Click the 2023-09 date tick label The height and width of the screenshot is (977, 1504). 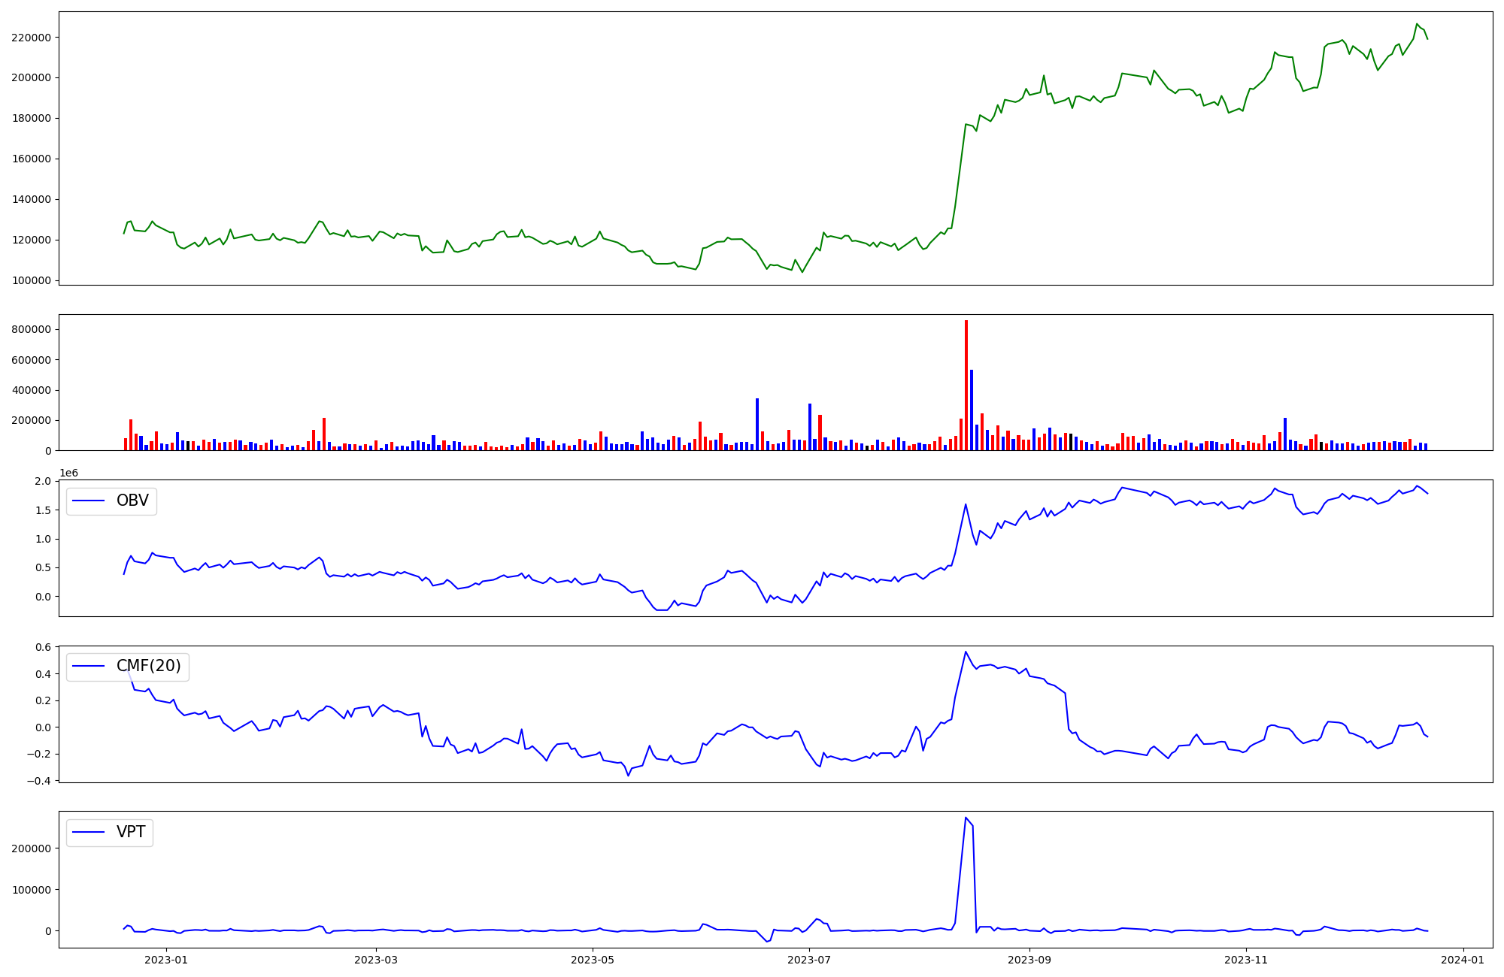tap(1029, 960)
